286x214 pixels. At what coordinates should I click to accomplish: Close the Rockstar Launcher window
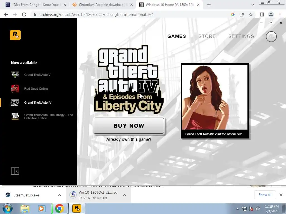(x=281, y=23)
